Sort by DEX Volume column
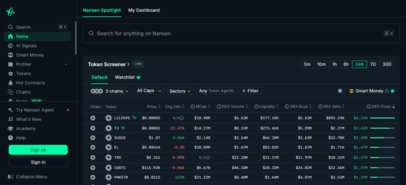Viewport: 406px width, 185px height. (x=232, y=107)
